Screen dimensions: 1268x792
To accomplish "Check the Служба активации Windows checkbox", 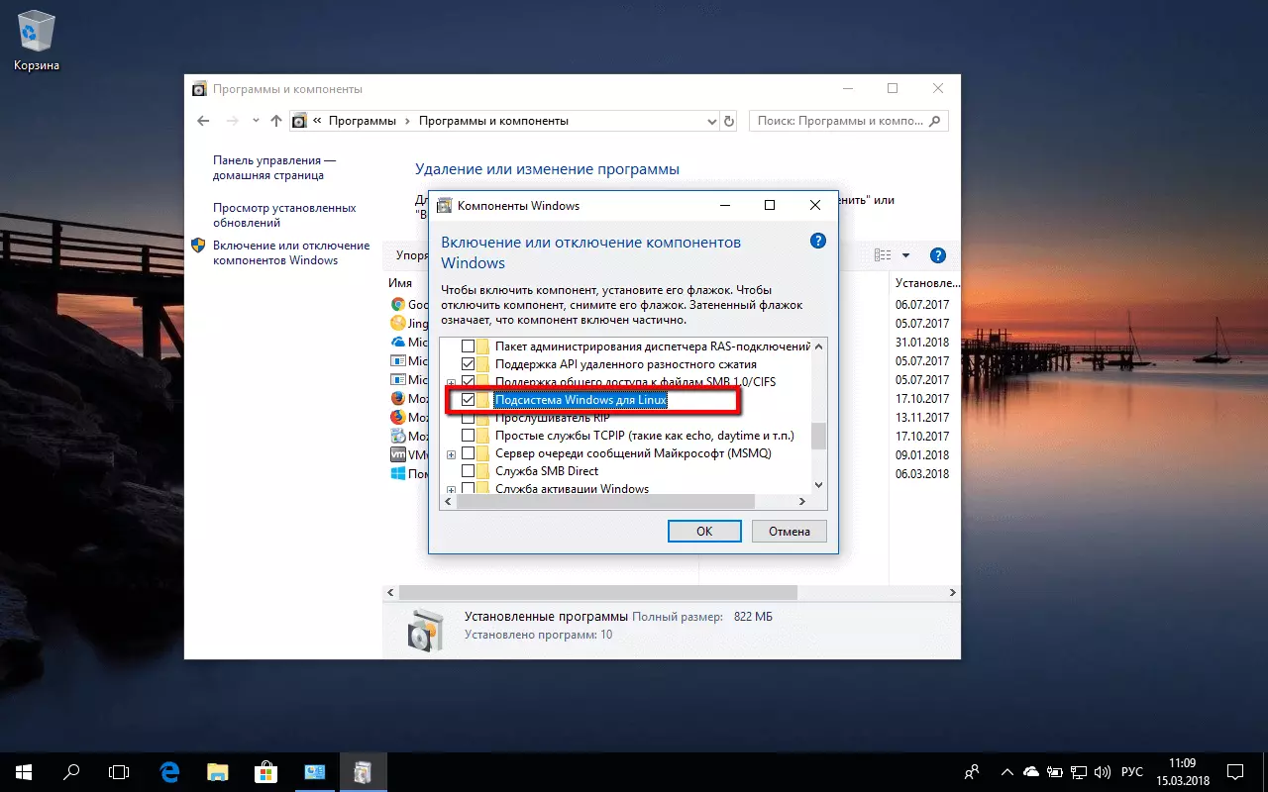I will tap(469, 488).
